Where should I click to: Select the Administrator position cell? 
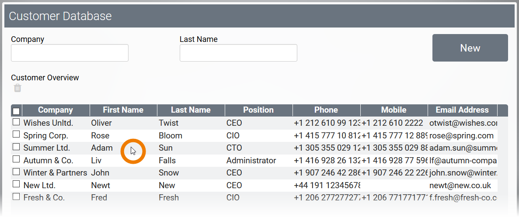(251, 161)
